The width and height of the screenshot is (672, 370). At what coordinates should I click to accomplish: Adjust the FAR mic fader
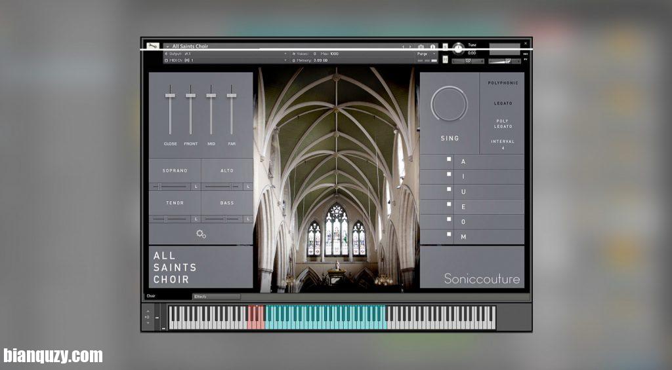232,95
